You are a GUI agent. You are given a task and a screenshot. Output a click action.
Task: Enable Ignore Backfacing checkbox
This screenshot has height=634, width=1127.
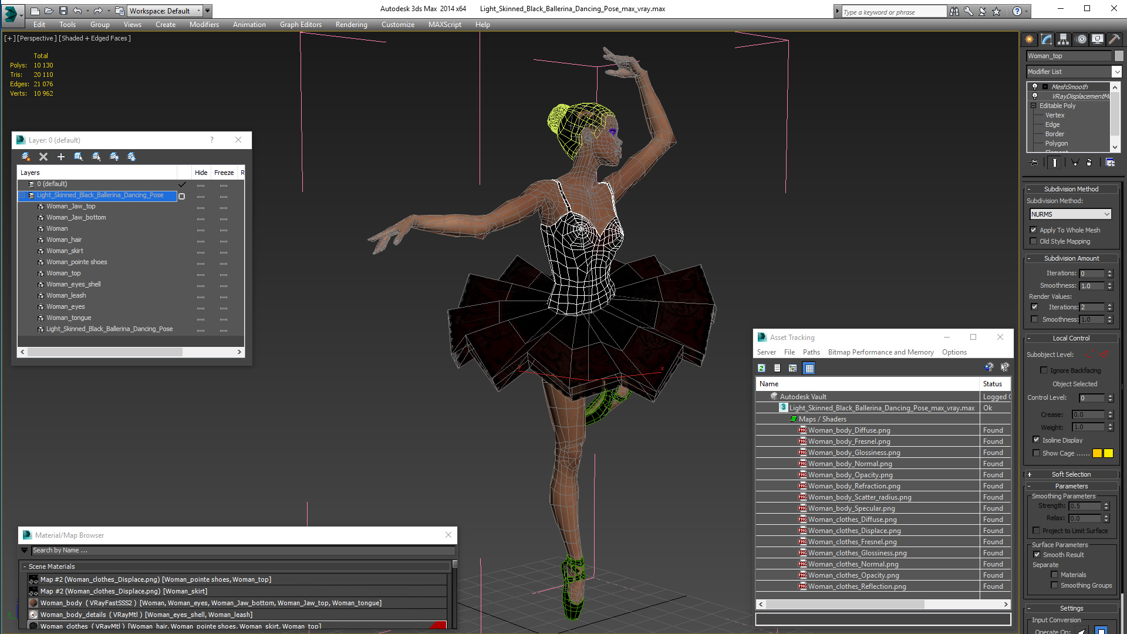pos(1044,370)
